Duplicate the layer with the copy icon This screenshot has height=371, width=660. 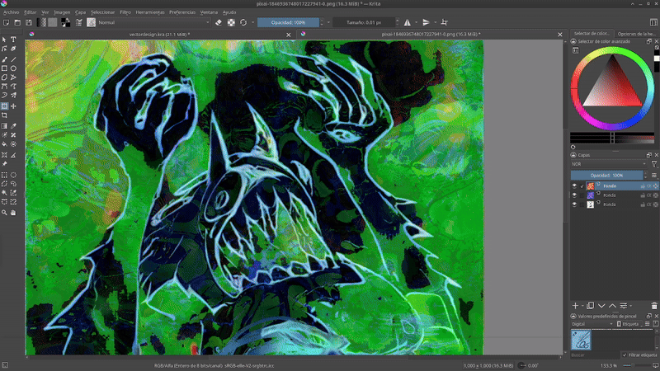591,306
